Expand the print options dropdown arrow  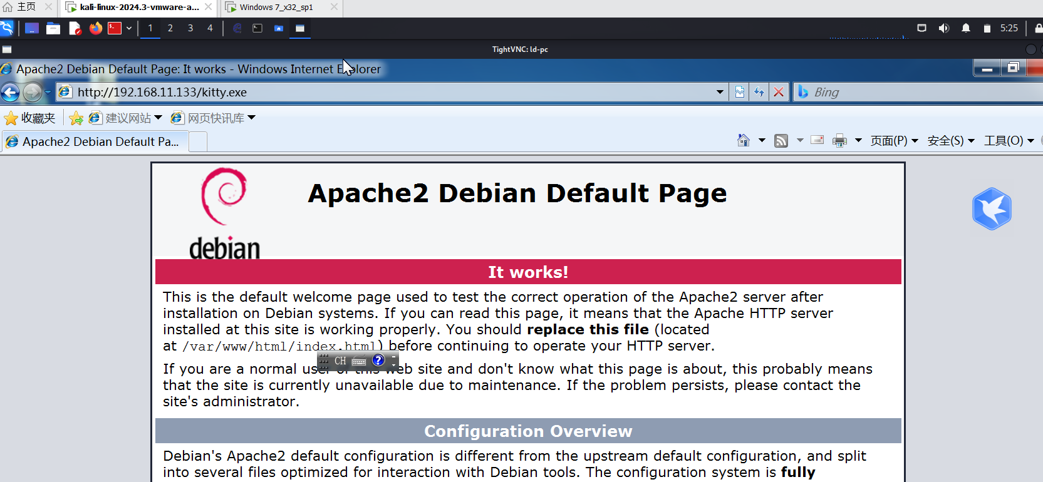tap(858, 140)
